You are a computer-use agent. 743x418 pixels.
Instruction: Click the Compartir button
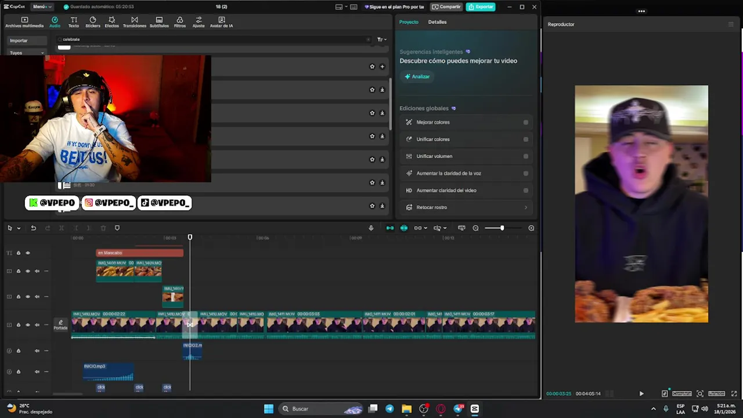click(x=446, y=6)
